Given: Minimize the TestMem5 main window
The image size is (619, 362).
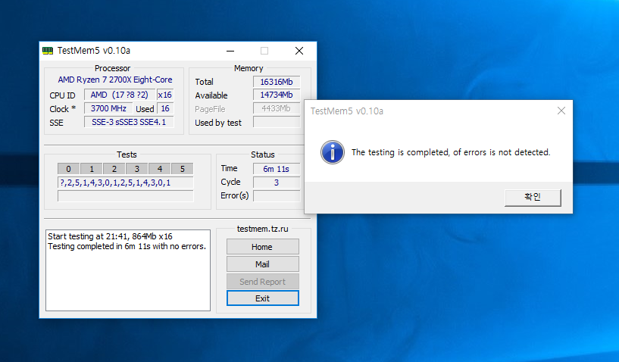Looking at the screenshot, I should coord(230,51).
